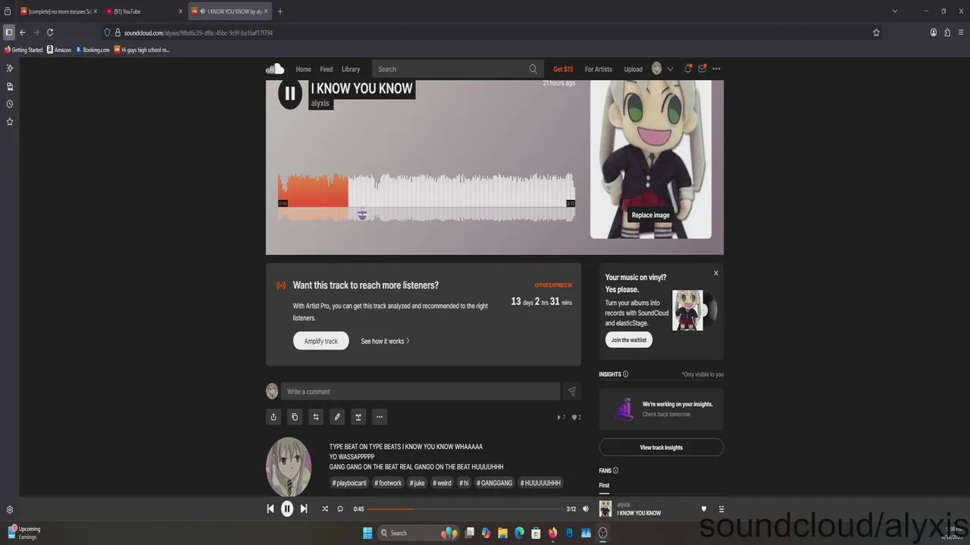Viewport: 970px width, 545px height.
Task: Click the #GANGGANG tag
Action: pyautogui.click(x=495, y=483)
